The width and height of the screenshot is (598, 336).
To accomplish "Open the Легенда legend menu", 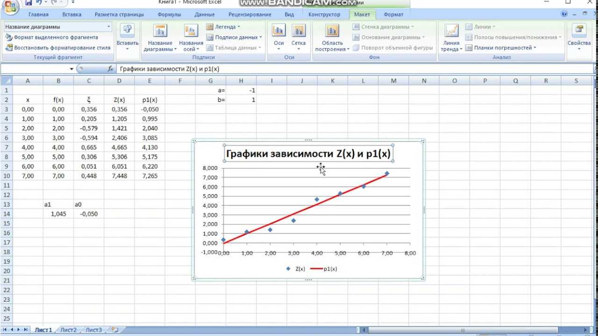I will coord(223,27).
